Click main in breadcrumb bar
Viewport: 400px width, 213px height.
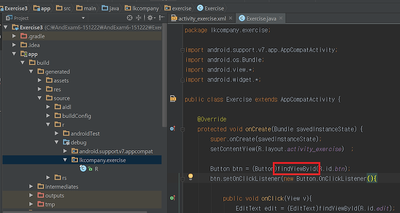click(x=86, y=8)
